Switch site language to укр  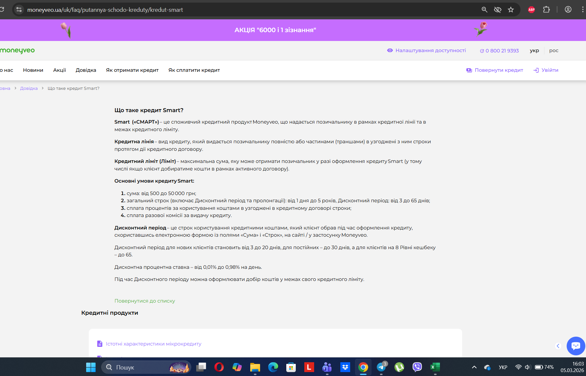[x=534, y=50]
